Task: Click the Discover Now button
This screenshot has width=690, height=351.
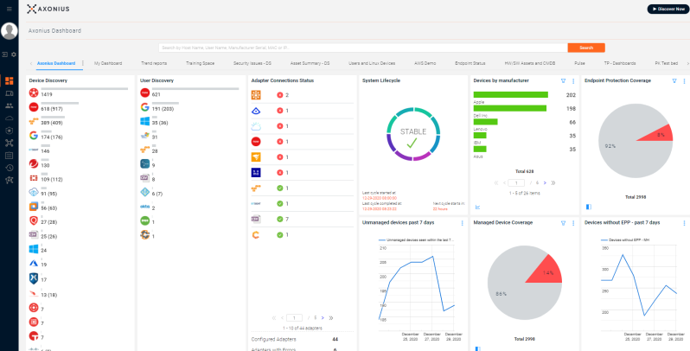Action: tap(668, 9)
